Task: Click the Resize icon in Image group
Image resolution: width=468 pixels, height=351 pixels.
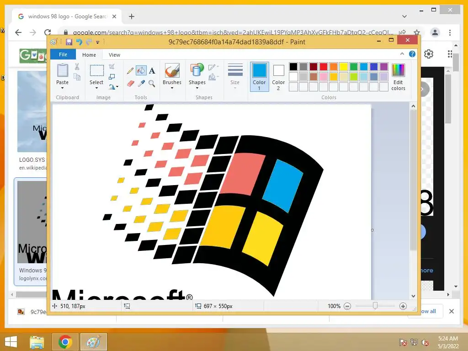Action: point(112,77)
